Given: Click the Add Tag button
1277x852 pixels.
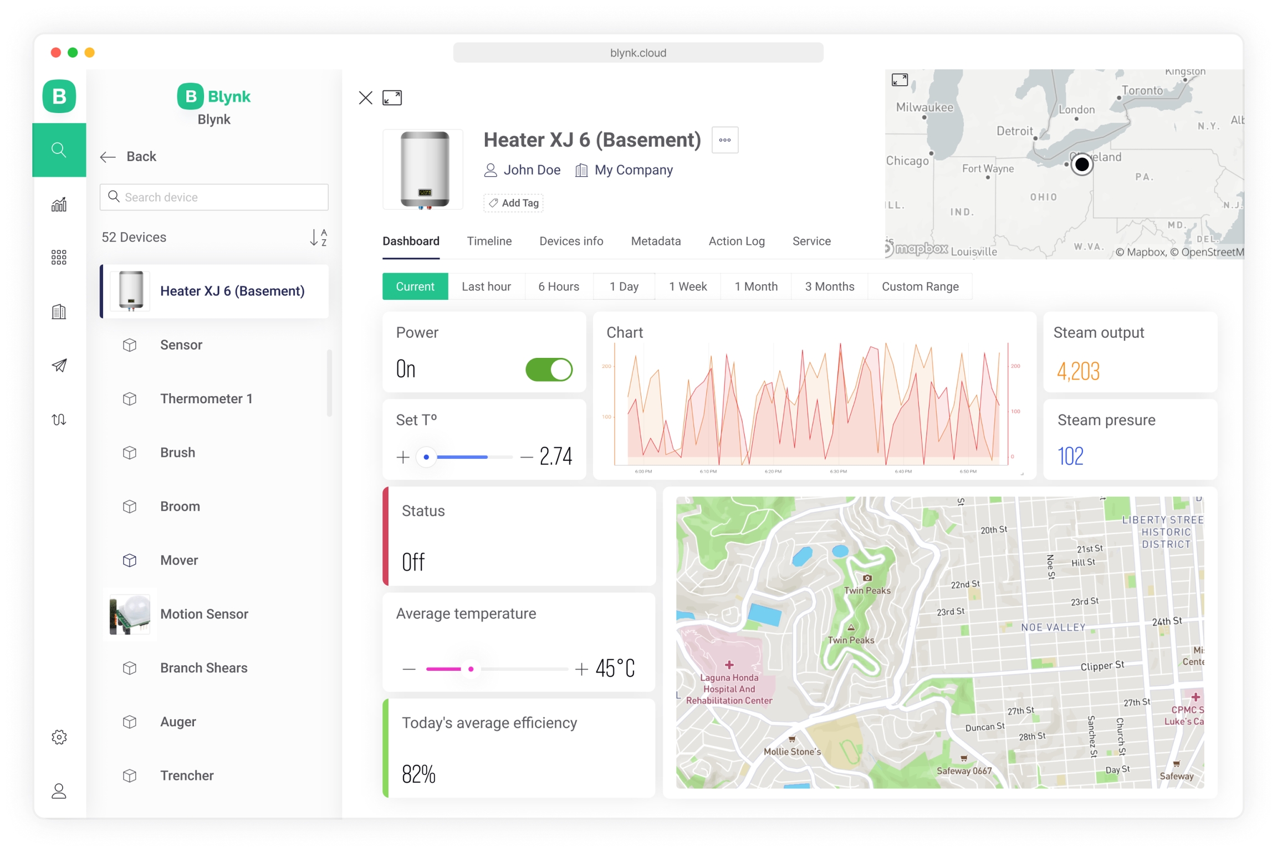Looking at the screenshot, I should click(513, 203).
